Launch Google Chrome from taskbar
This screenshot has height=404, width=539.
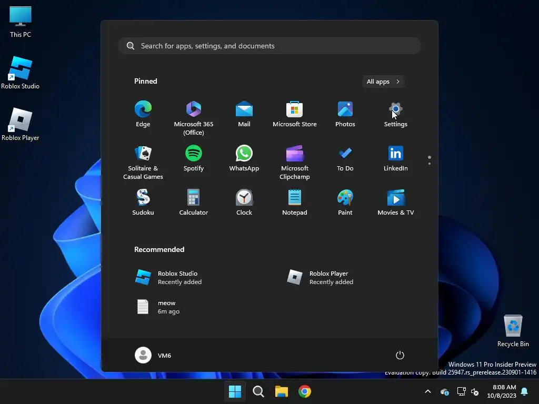coord(305,391)
